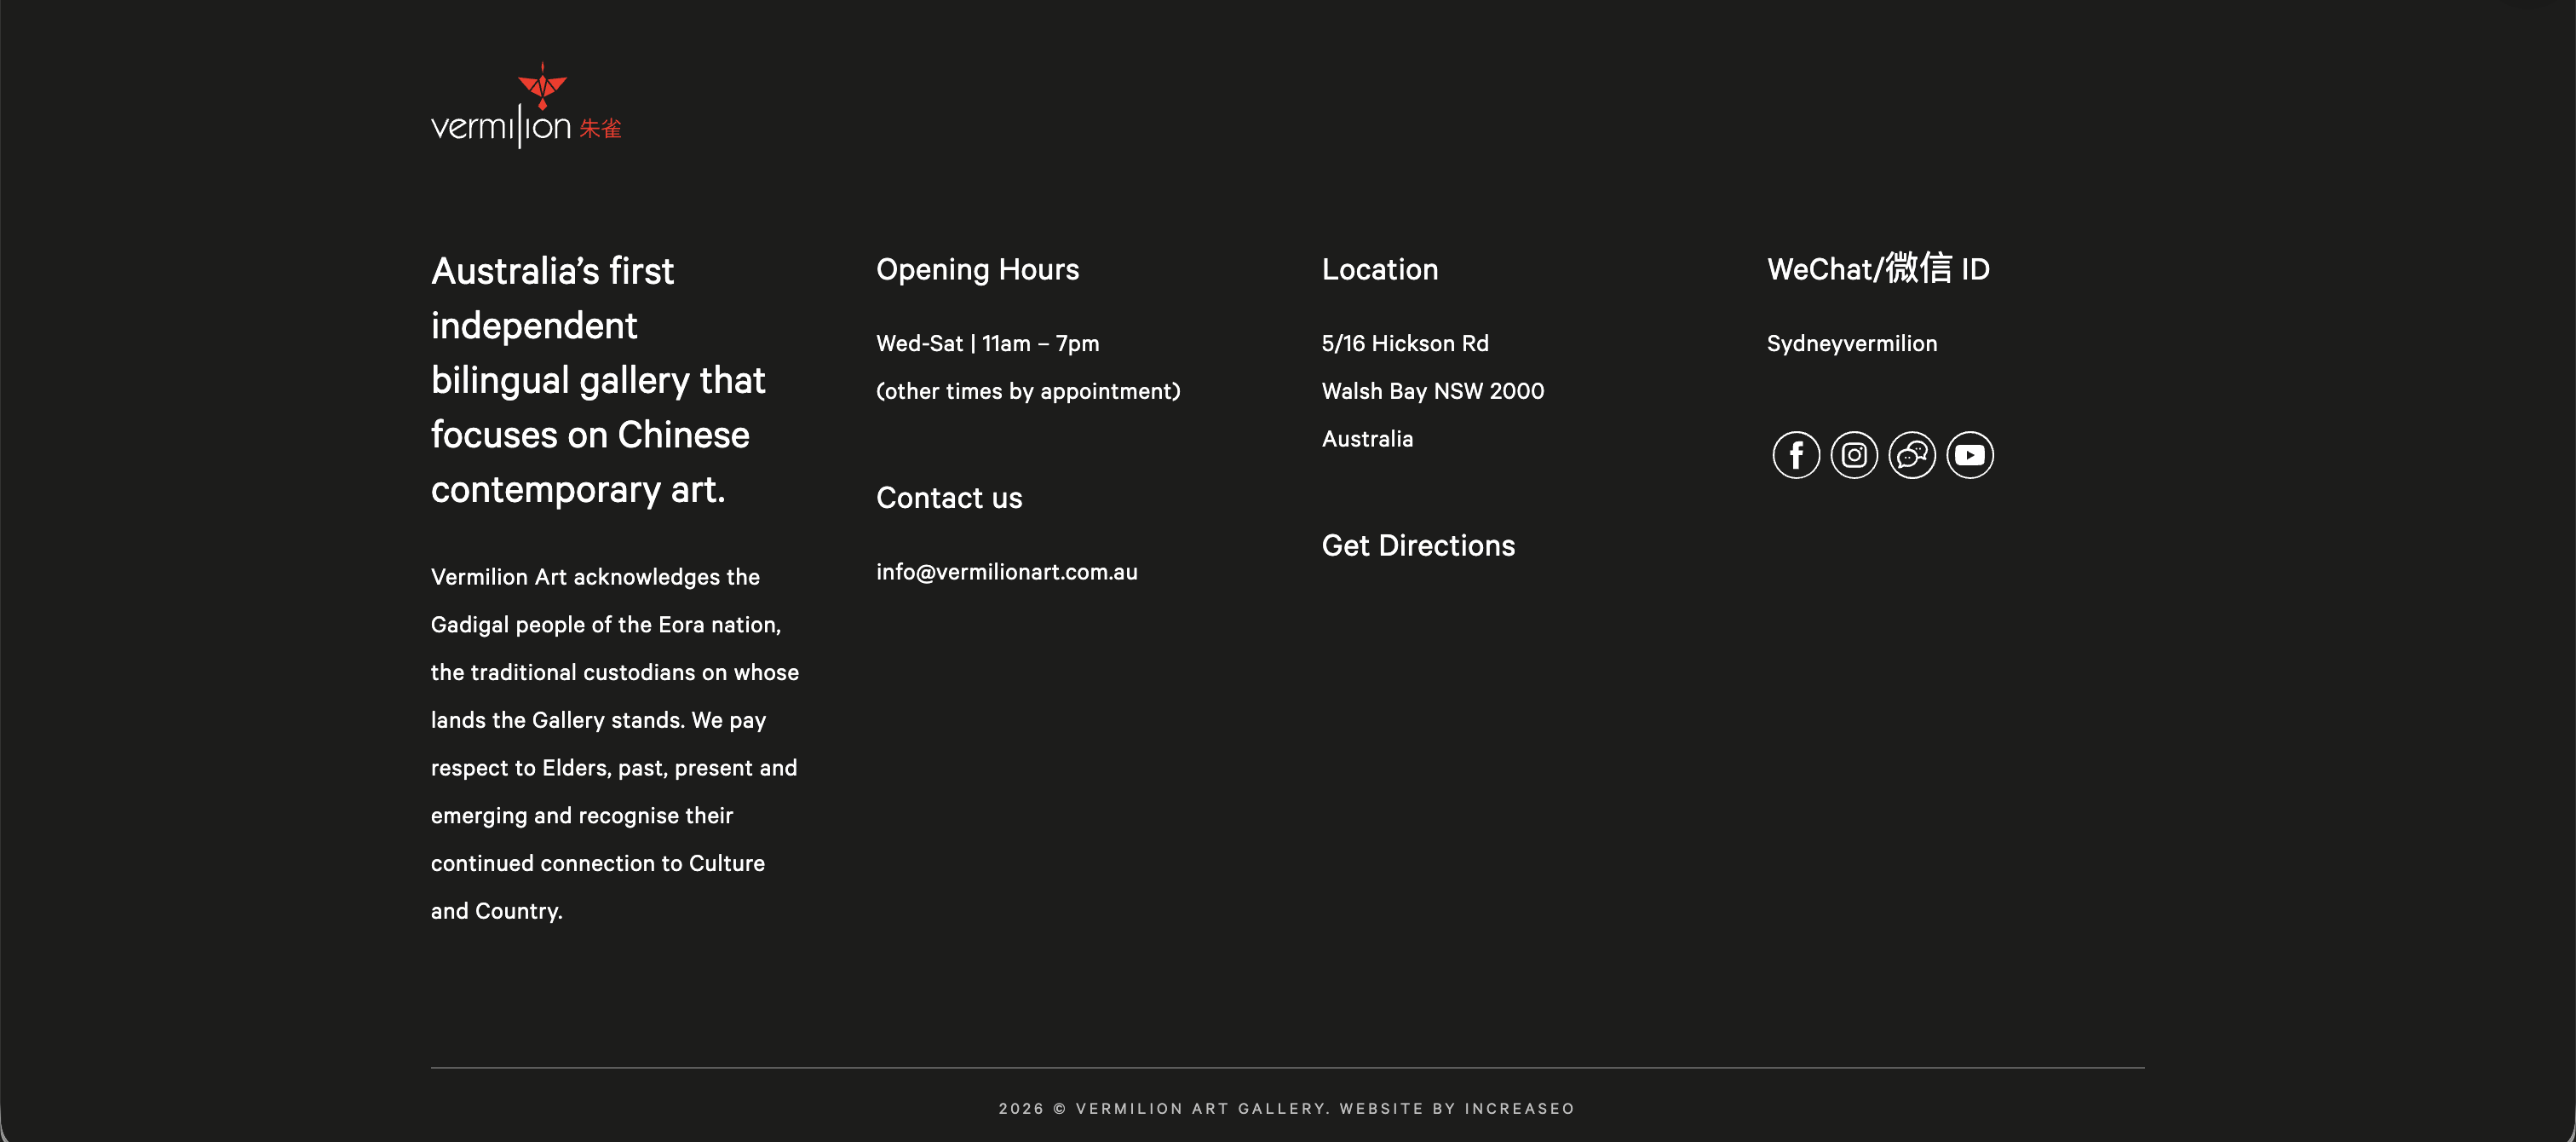
Task: Click the Wed-Sat 11am – 7pm hours text
Action: pos(987,343)
